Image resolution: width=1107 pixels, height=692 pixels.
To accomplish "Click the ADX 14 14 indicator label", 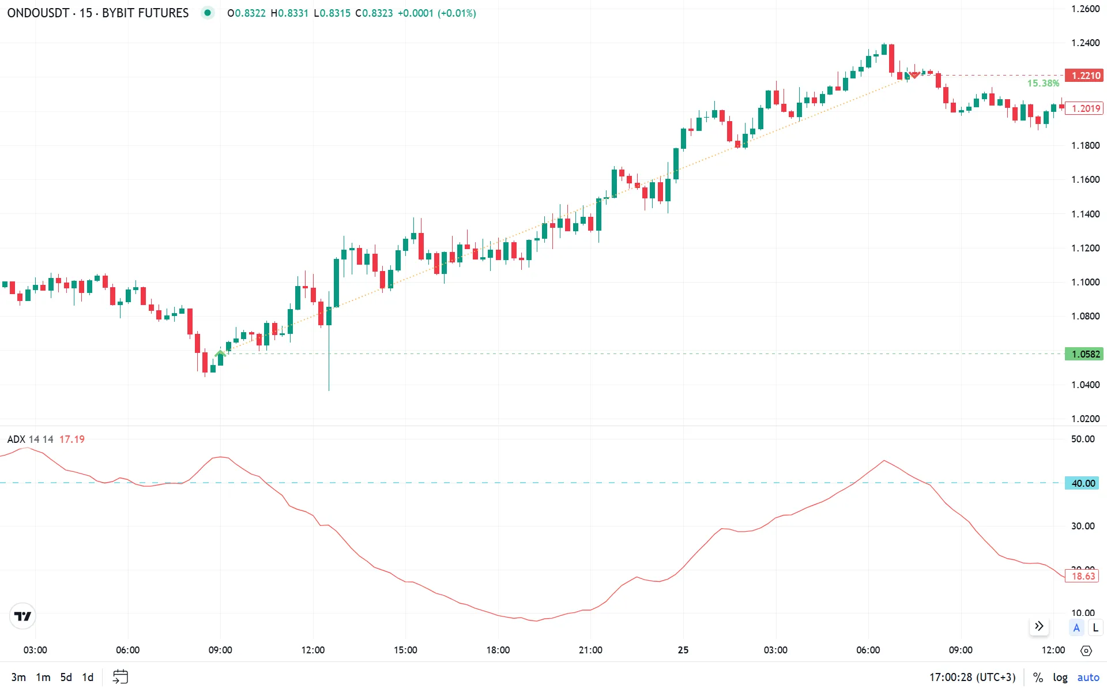I will coord(30,439).
